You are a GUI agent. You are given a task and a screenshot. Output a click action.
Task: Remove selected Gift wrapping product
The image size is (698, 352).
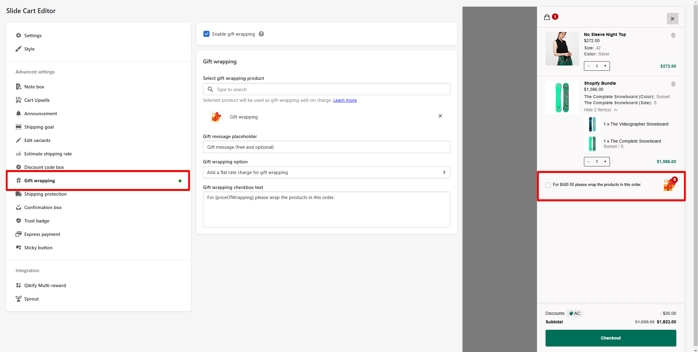click(x=440, y=116)
